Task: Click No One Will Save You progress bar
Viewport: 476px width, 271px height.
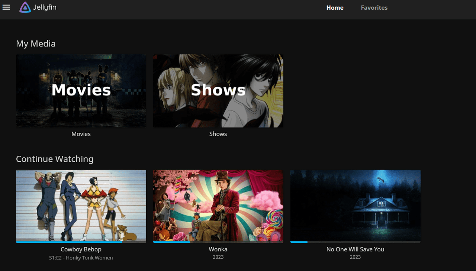Action: pyautogui.click(x=355, y=242)
